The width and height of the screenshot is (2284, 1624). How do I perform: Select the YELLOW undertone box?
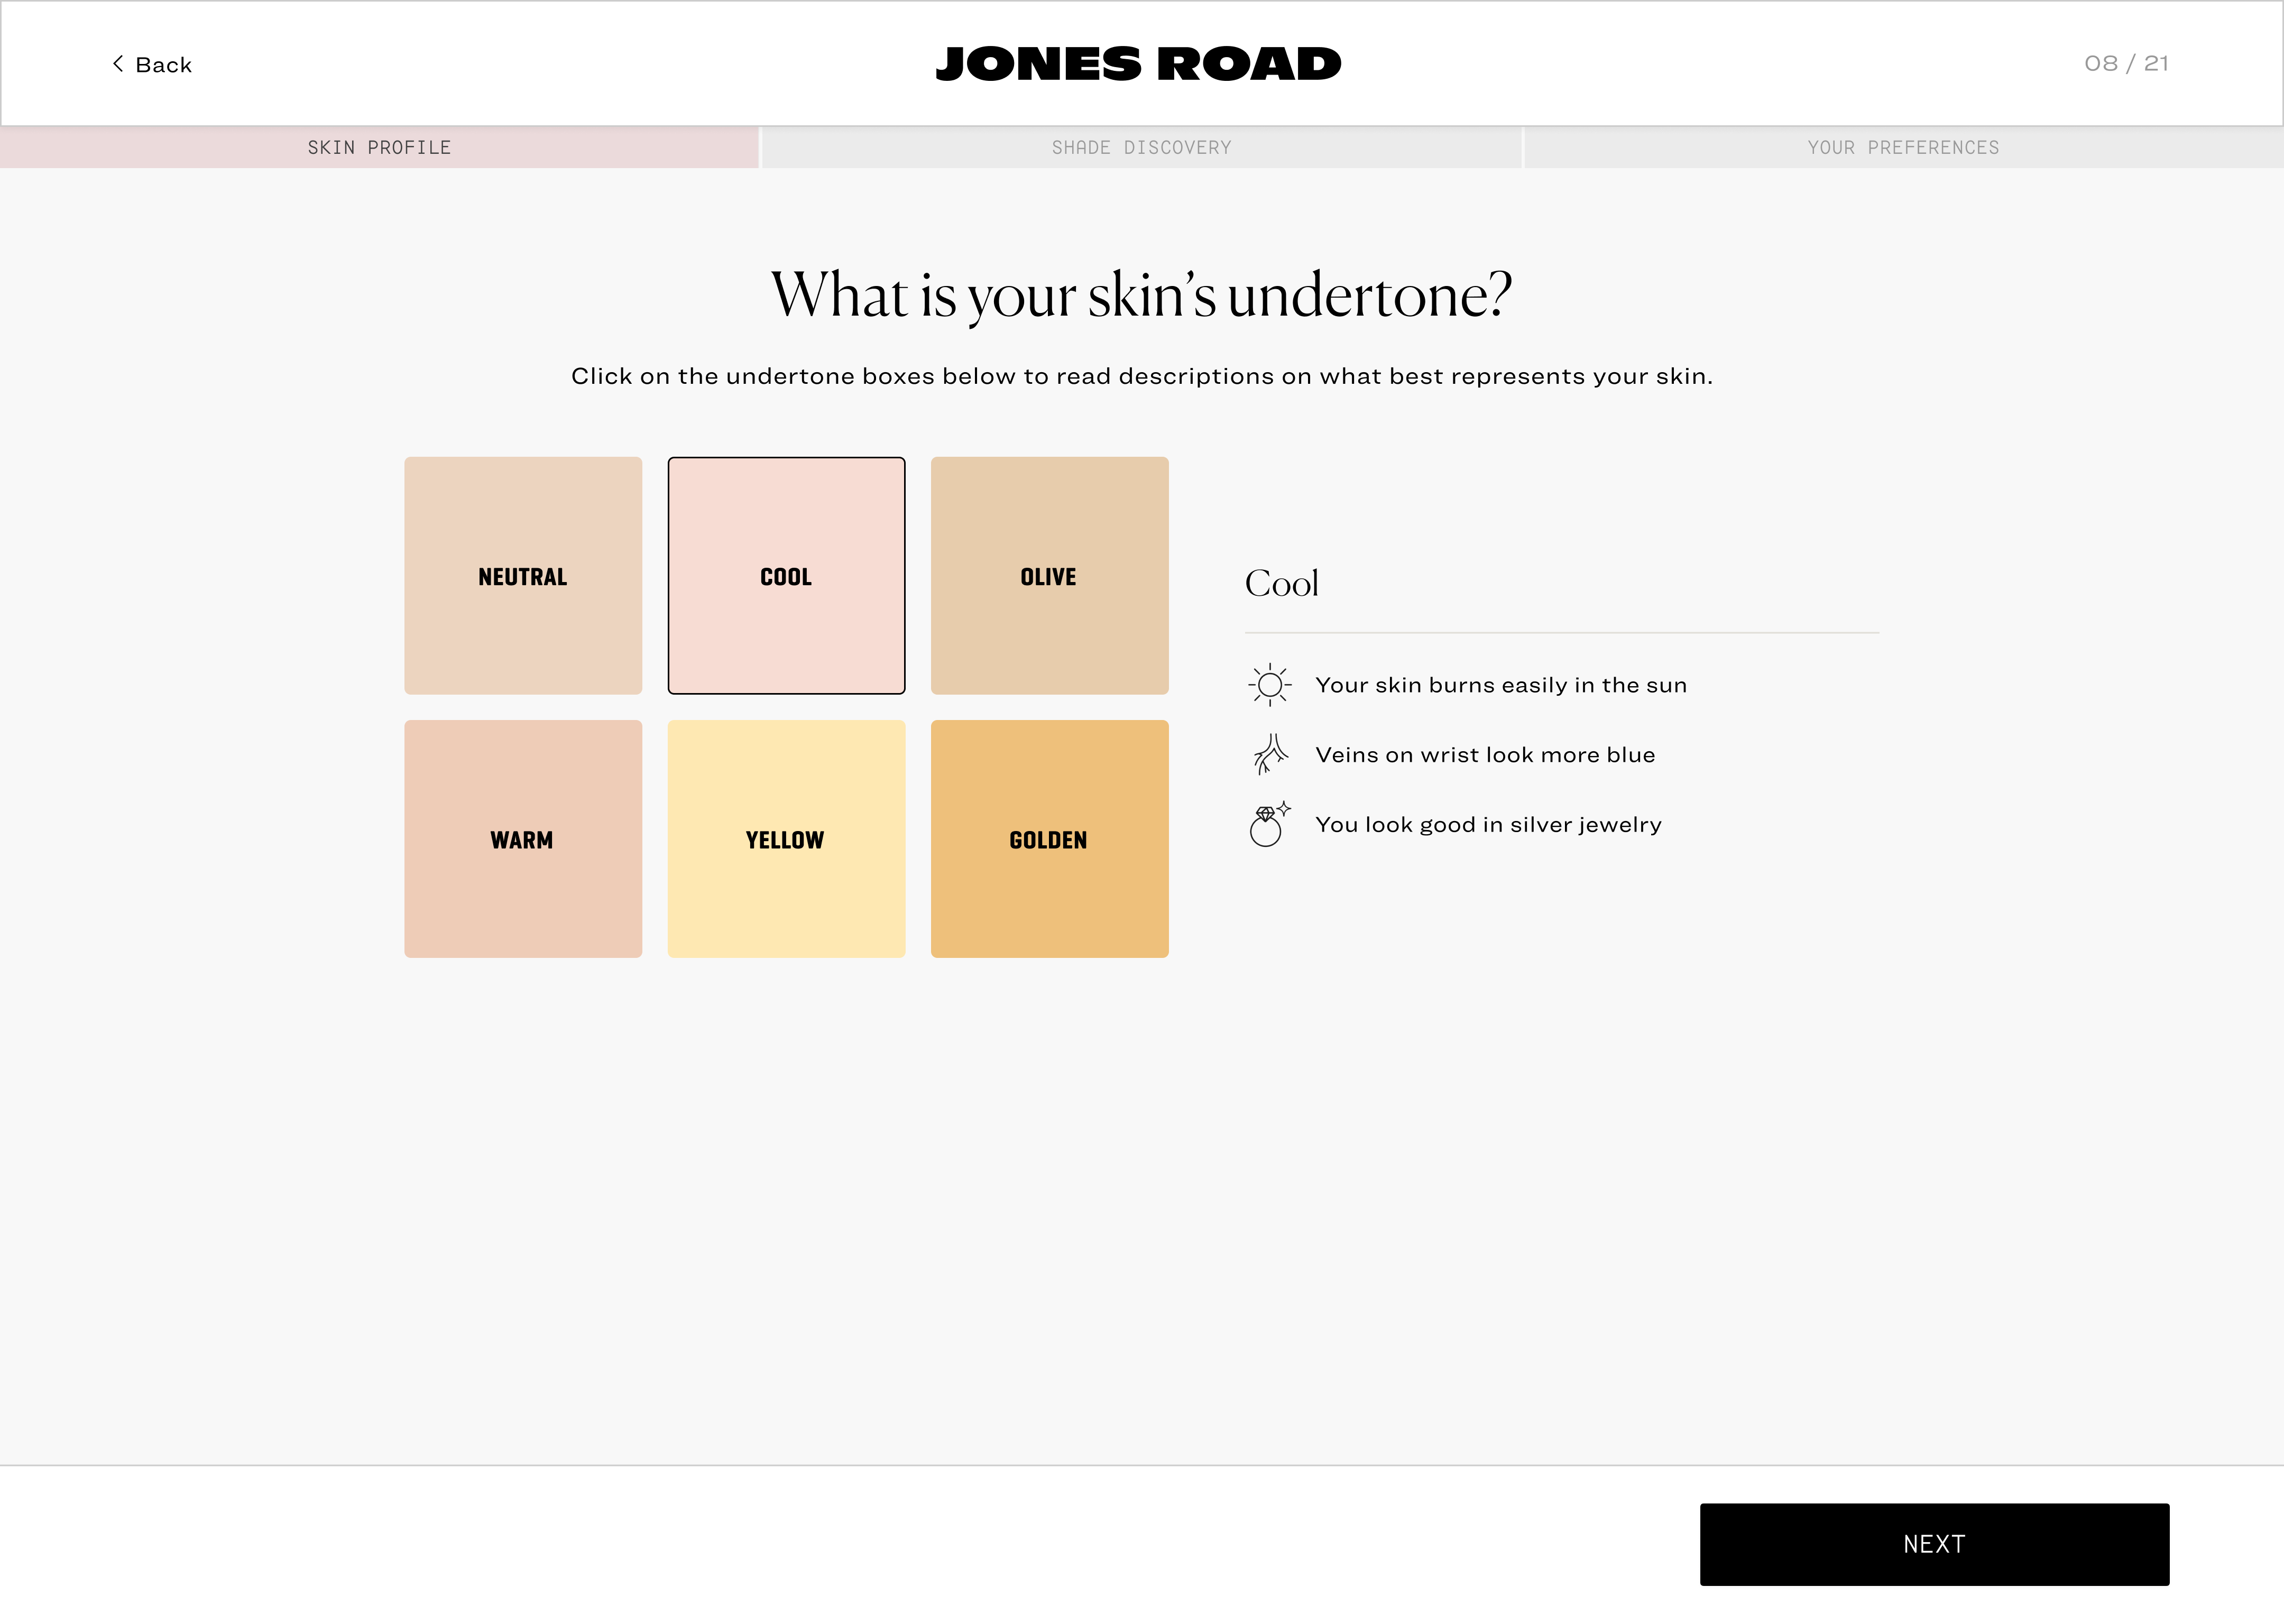tap(786, 840)
